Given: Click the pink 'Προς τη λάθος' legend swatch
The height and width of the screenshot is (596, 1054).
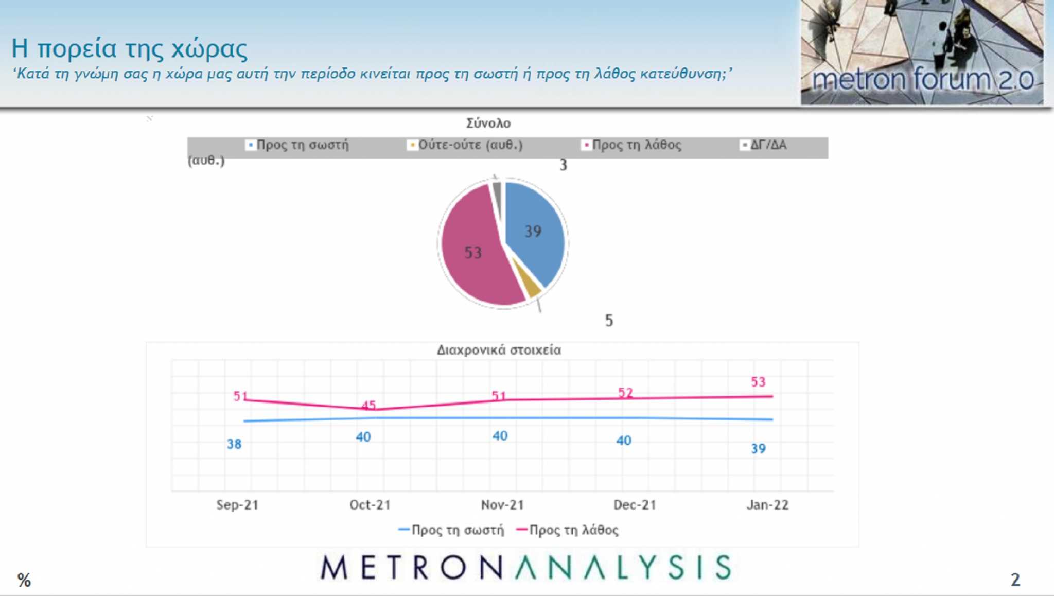Looking at the screenshot, I should pyautogui.click(x=586, y=145).
